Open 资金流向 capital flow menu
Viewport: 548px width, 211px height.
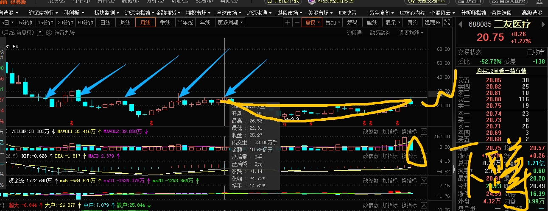coord(382,13)
